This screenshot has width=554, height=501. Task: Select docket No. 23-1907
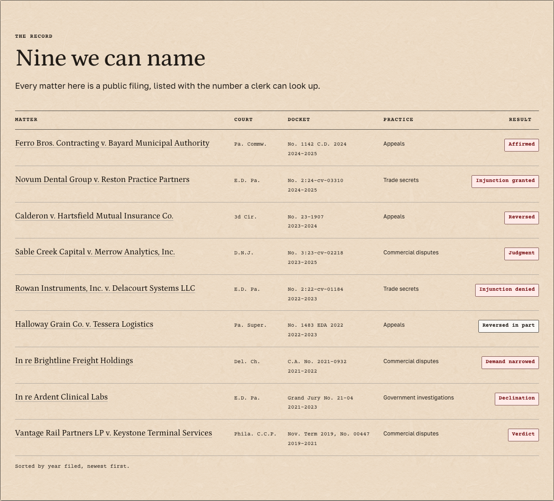pos(306,217)
